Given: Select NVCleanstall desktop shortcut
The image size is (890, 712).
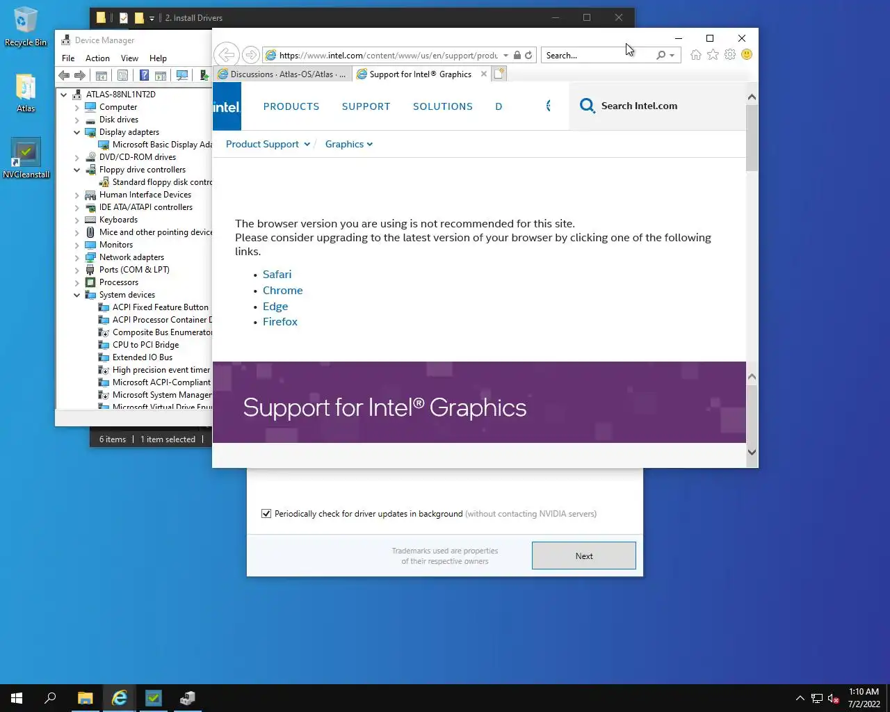Looking at the screenshot, I should [26, 159].
